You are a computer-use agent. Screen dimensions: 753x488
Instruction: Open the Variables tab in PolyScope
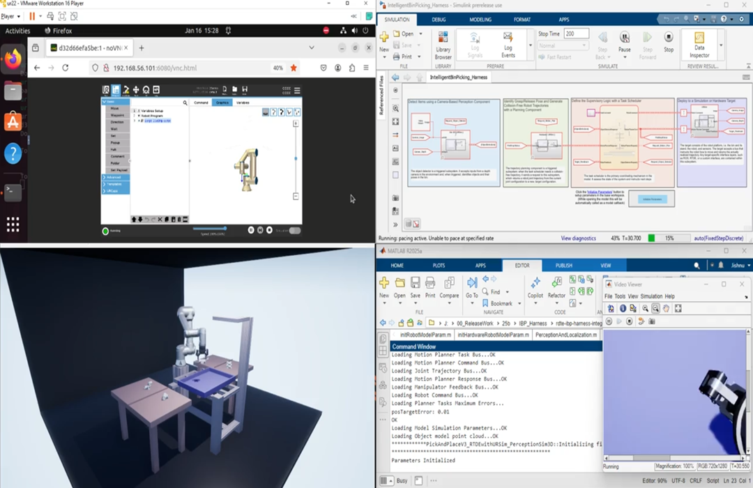(243, 102)
